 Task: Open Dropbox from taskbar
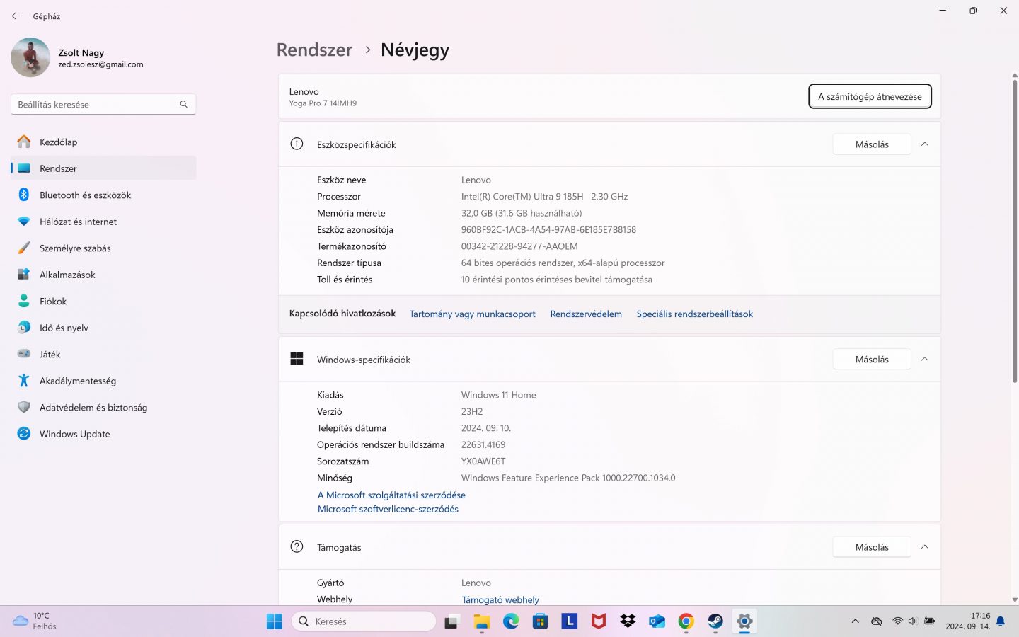pyautogui.click(x=628, y=621)
